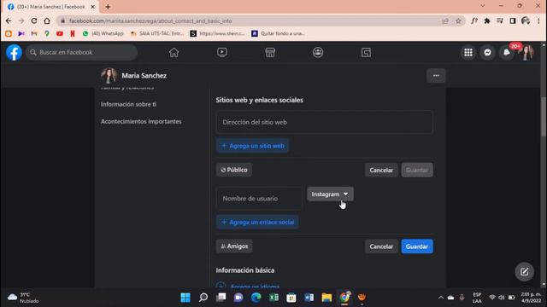This screenshot has height=307, width=547.
Task: Click the Dirección del sitio web field
Action: [325, 122]
